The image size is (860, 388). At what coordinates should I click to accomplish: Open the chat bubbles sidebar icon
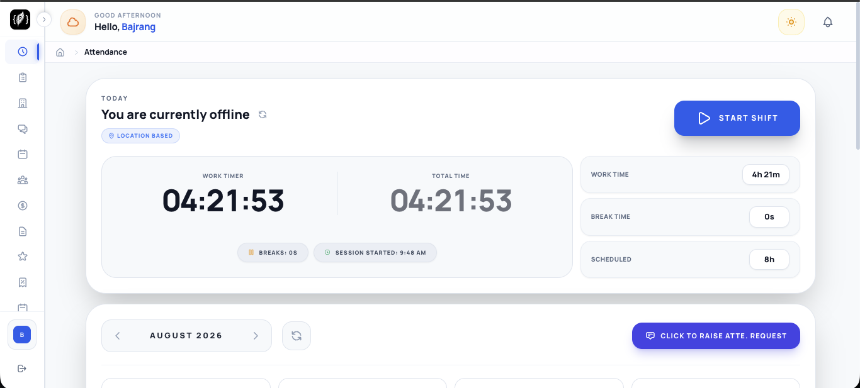23,129
